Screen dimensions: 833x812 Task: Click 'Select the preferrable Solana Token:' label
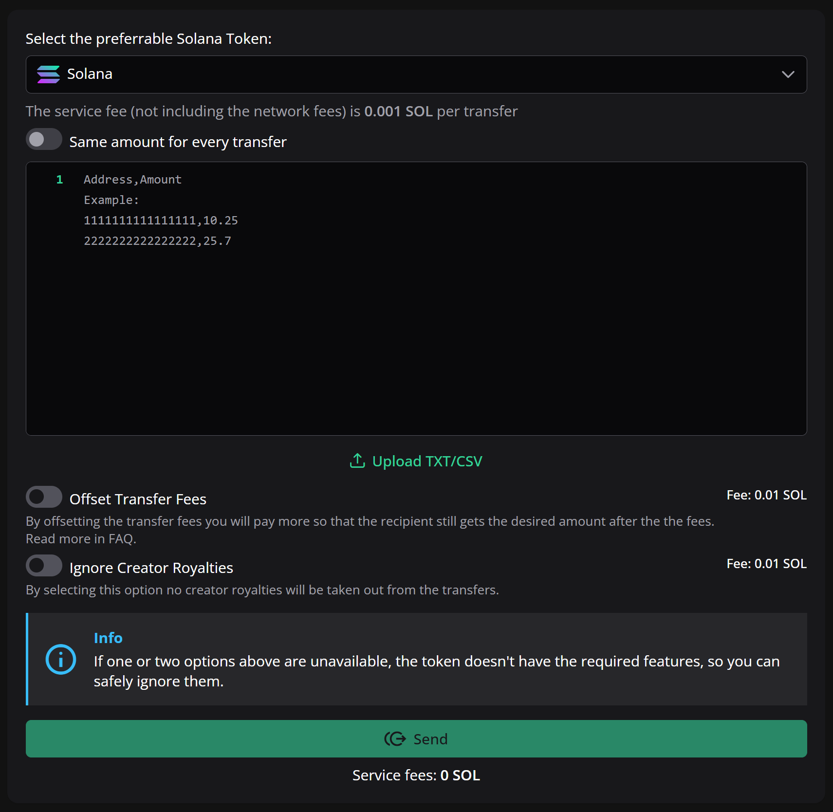pyautogui.click(x=148, y=39)
